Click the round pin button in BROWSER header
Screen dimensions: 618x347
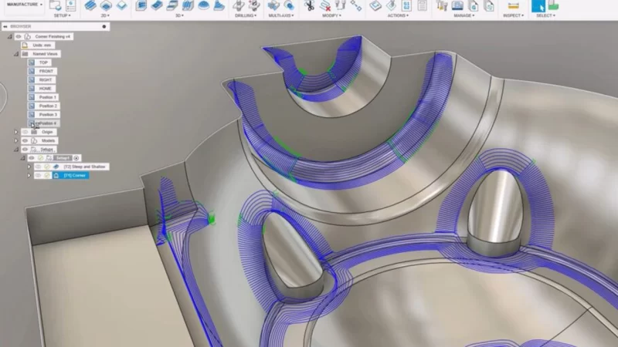coord(104,26)
